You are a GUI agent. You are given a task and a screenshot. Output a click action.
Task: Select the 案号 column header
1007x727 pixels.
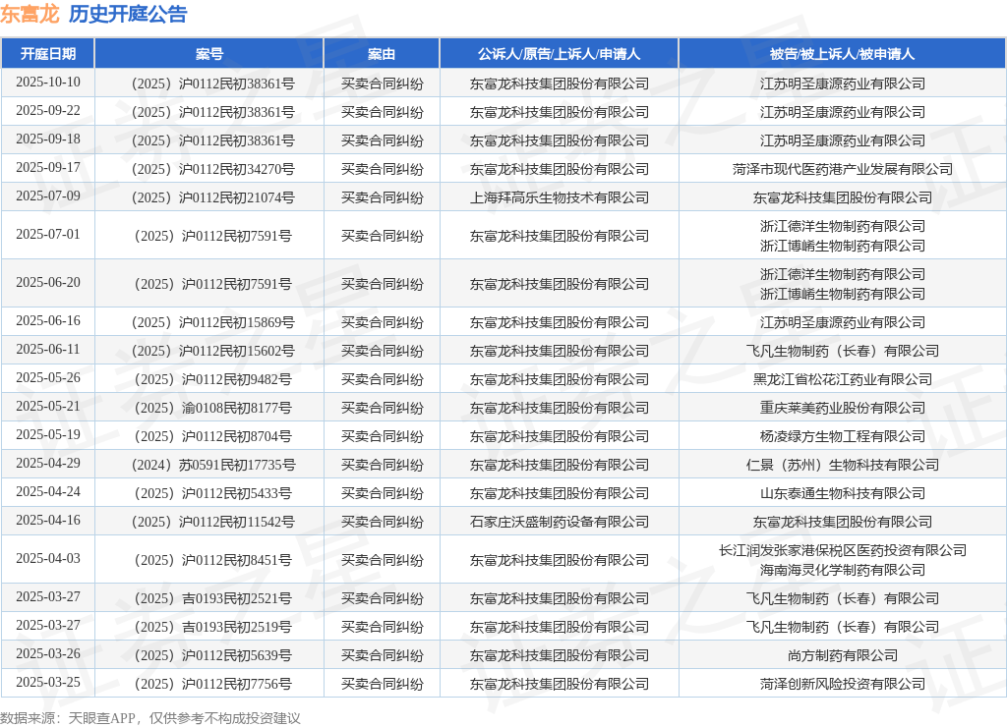point(209,54)
